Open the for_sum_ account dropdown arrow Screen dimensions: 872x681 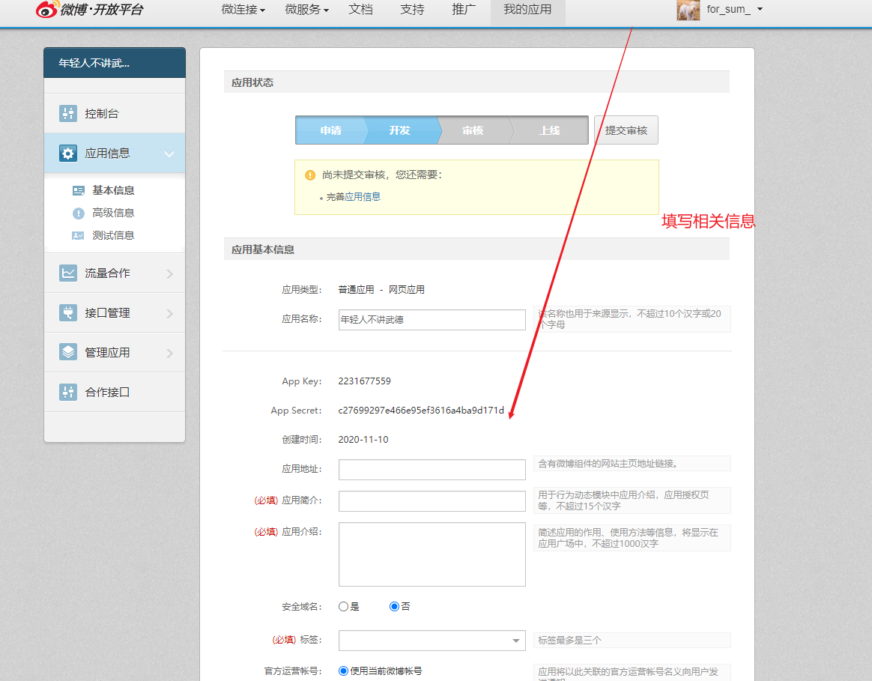(760, 9)
